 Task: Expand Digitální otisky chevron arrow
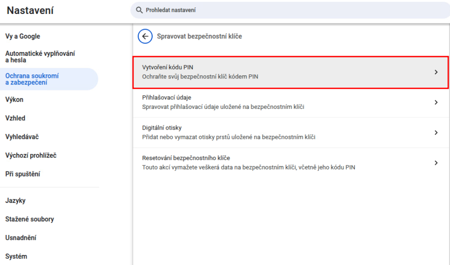coord(436,133)
